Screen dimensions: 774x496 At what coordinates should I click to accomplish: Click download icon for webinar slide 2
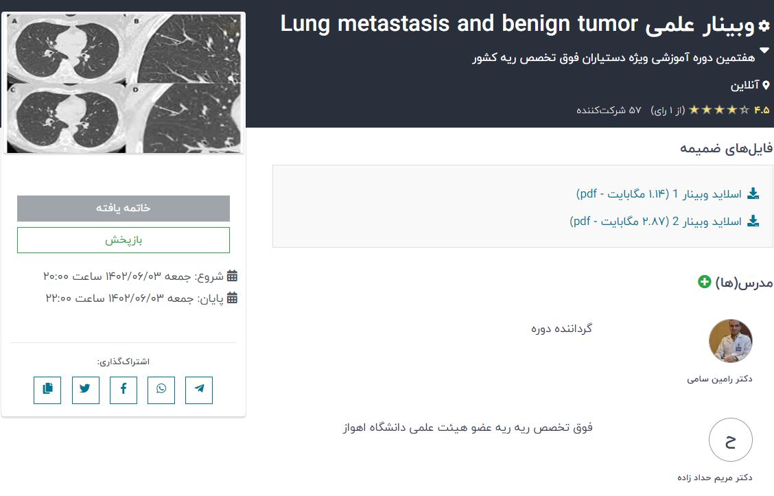753,222
